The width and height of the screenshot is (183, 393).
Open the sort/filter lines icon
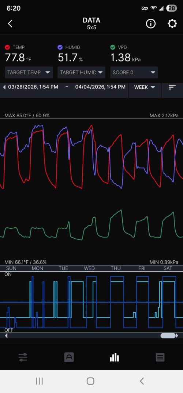point(172,87)
